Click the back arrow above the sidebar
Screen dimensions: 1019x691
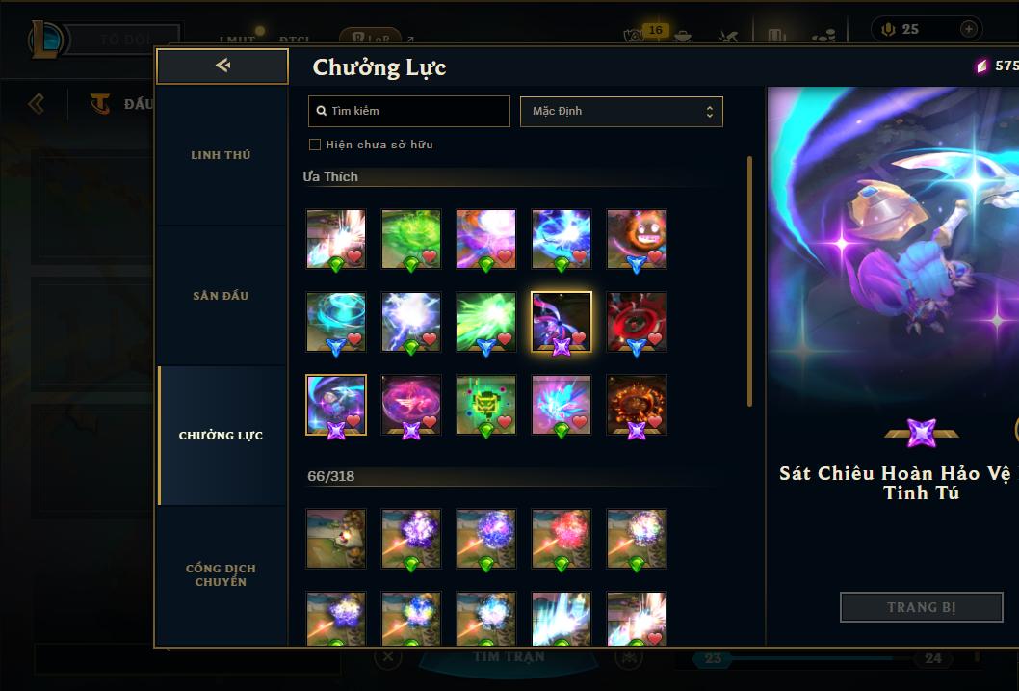pyautogui.click(x=222, y=66)
